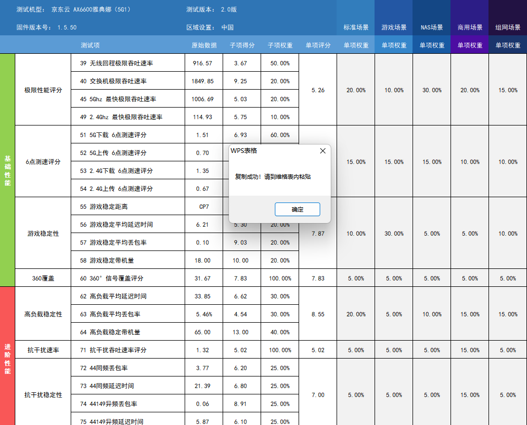Image resolution: width=527 pixels, height=425 pixels.
Task: Click the 组网场景 header cell
Action: pos(507,27)
